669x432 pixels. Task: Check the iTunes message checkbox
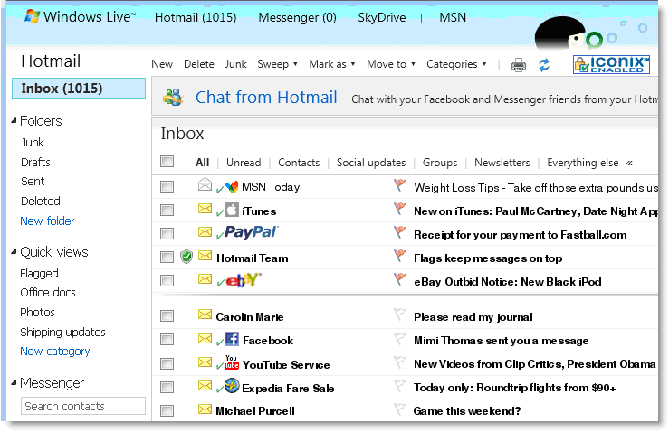167,210
